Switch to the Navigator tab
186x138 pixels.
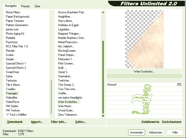tap(11, 6)
